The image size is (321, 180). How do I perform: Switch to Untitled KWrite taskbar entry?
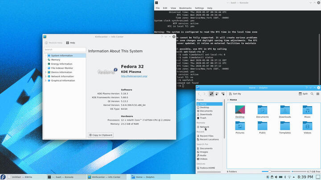(26, 177)
